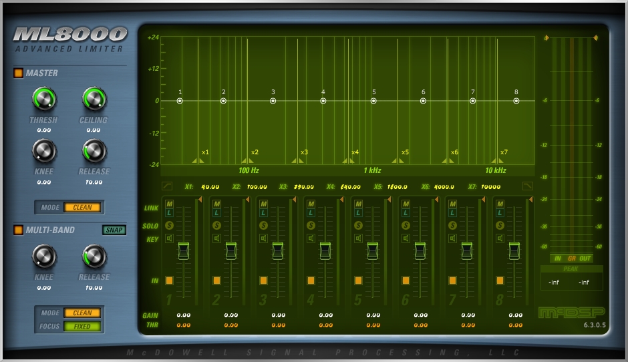Toggle Key listen speaker on band 8
The height and width of the screenshot is (362, 628).
(500, 238)
